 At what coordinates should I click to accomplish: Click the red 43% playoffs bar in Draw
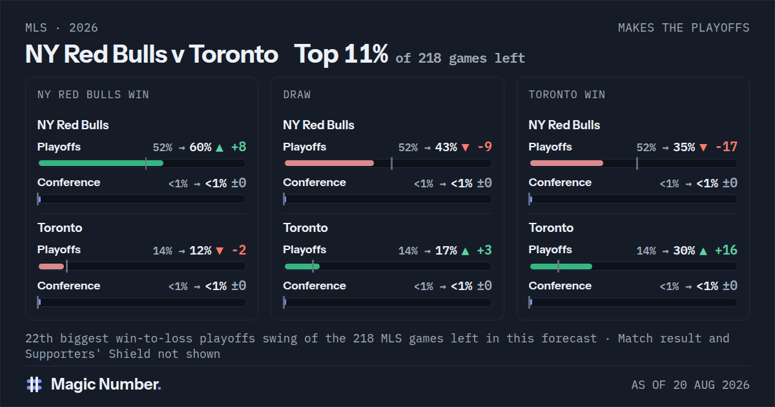click(329, 163)
